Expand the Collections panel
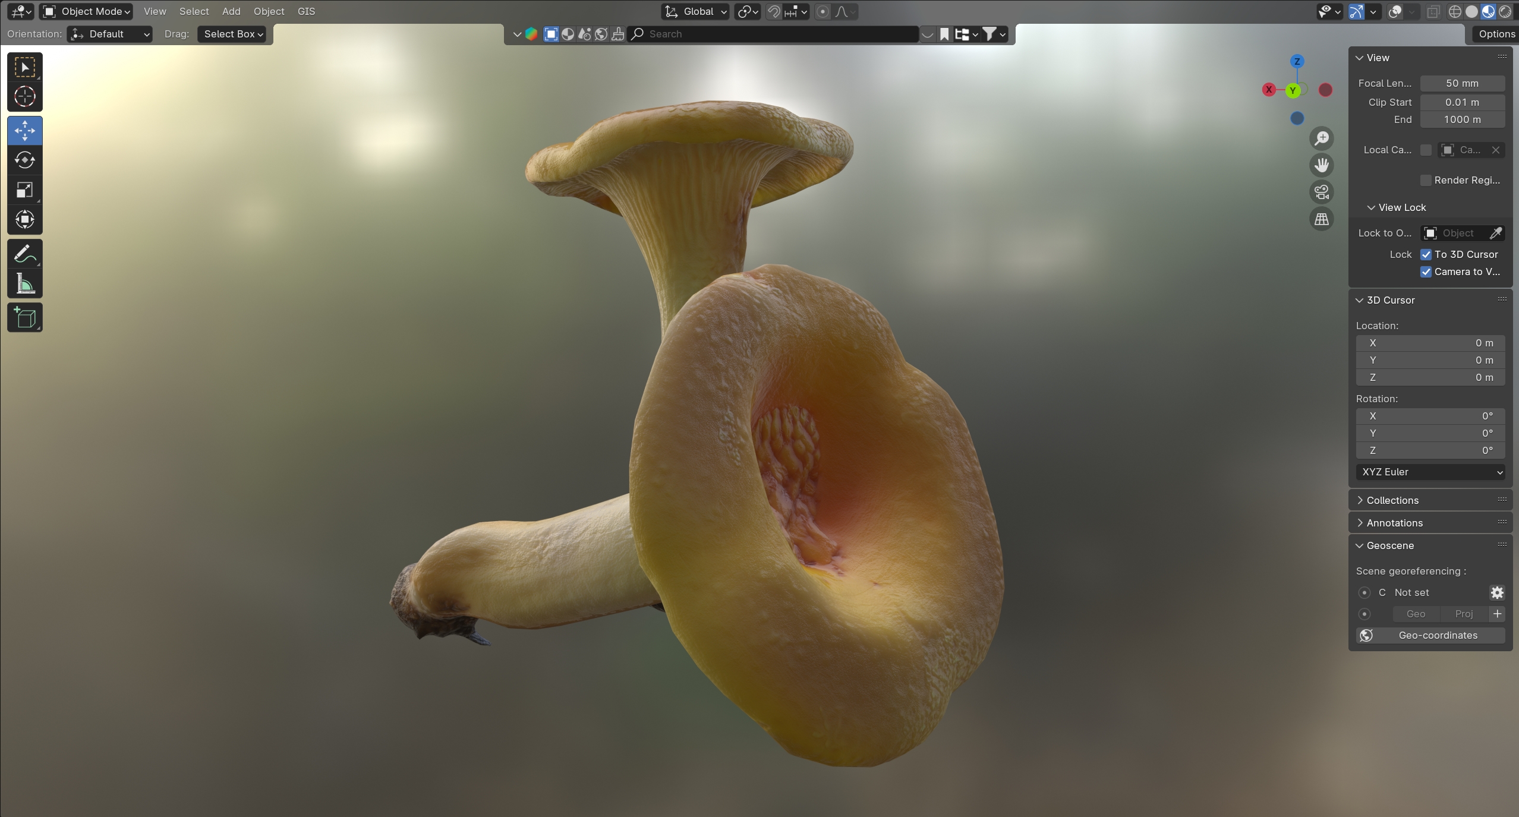 click(1392, 500)
